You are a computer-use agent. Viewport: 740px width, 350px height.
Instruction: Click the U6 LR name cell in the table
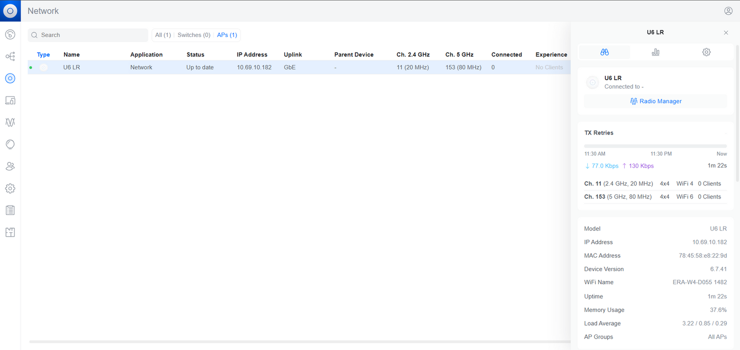coord(72,67)
